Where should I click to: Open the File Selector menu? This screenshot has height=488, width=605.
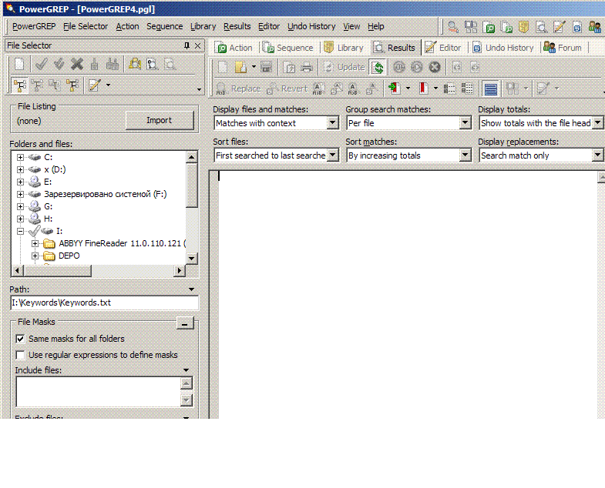click(86, 27)
